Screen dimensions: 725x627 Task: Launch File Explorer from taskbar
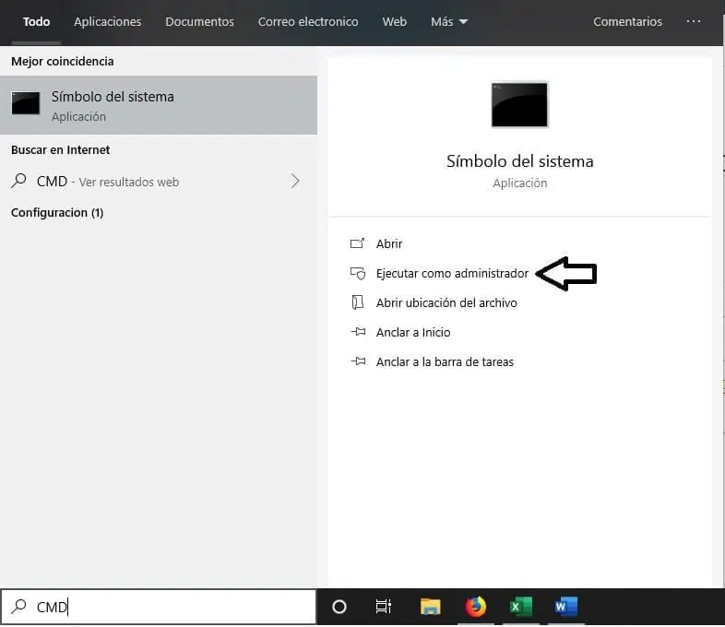[x=431, y=607]
